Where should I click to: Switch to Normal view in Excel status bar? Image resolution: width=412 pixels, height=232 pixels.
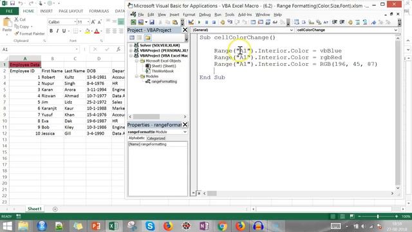(x=333, y=217)
